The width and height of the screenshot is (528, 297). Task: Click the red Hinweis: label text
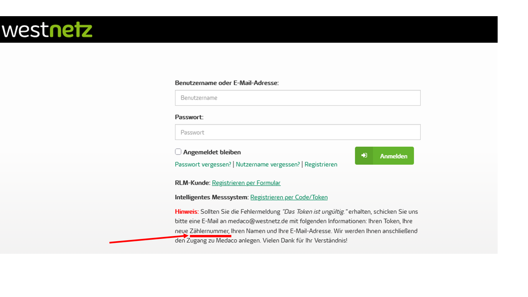(x=187, y=212)
